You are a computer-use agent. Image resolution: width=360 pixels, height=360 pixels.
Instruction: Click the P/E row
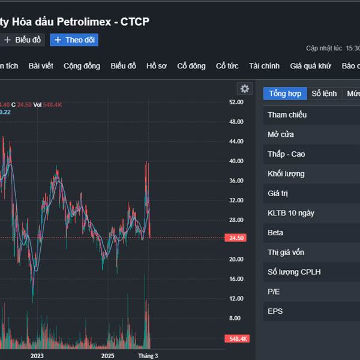click(311, 292)
